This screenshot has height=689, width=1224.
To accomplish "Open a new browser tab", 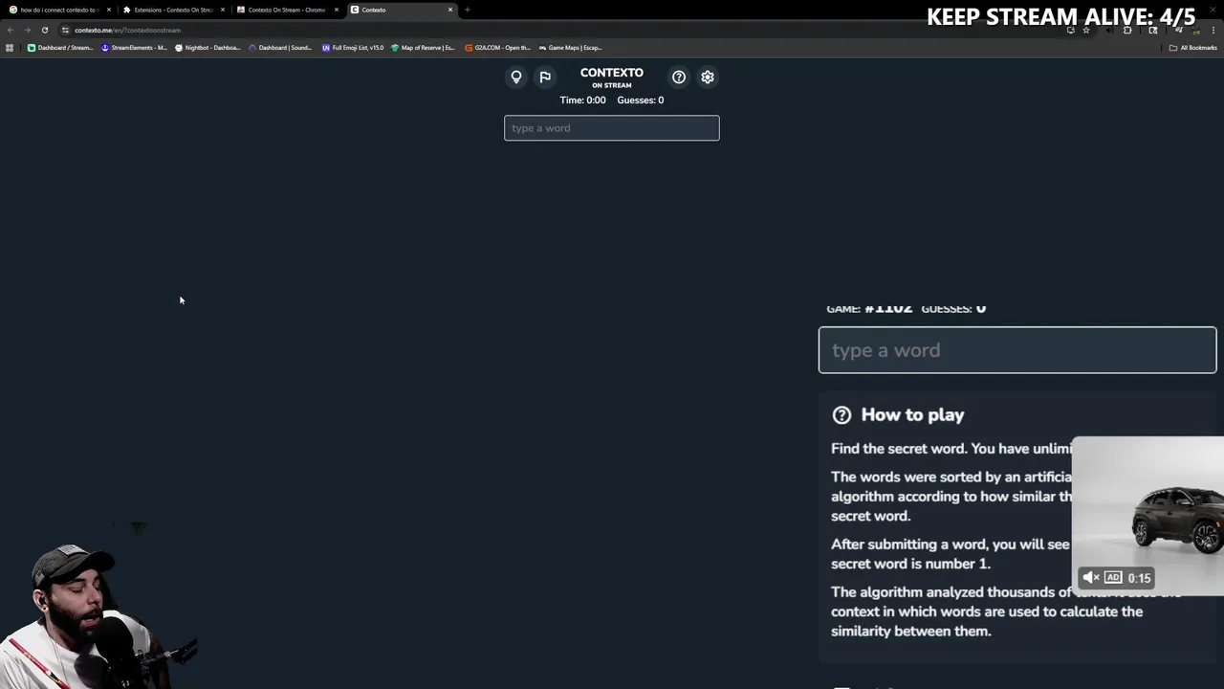I will [x=468, y=10].
